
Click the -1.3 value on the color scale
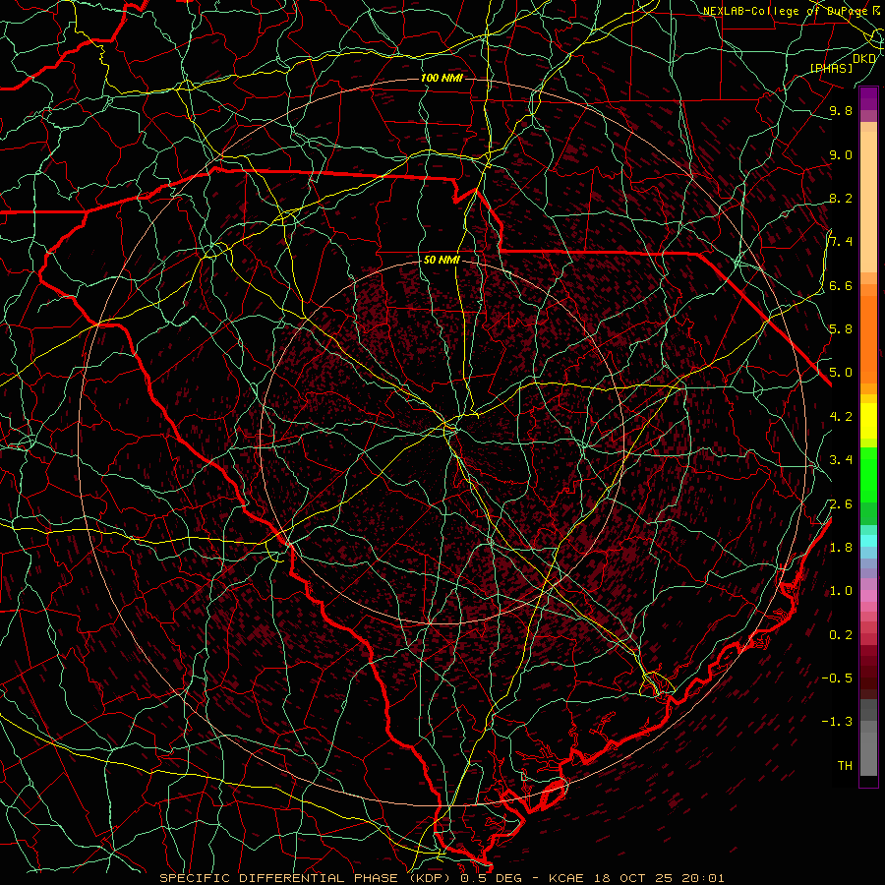837,722
